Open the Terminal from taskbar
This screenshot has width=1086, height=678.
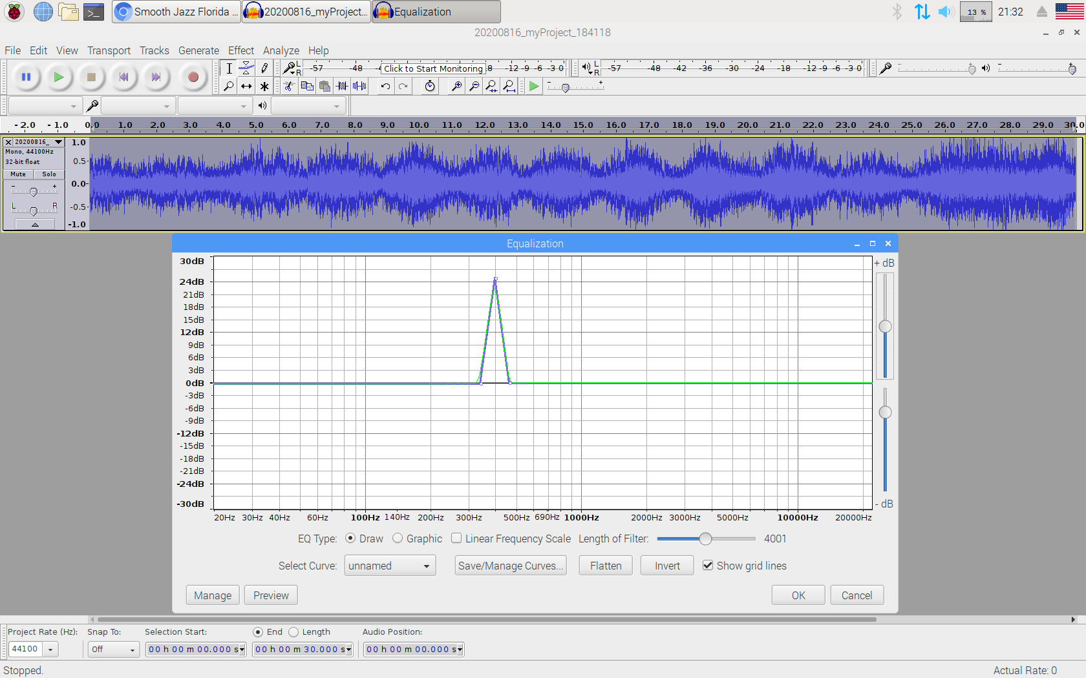pyautogui.click(x=94, y=12)
